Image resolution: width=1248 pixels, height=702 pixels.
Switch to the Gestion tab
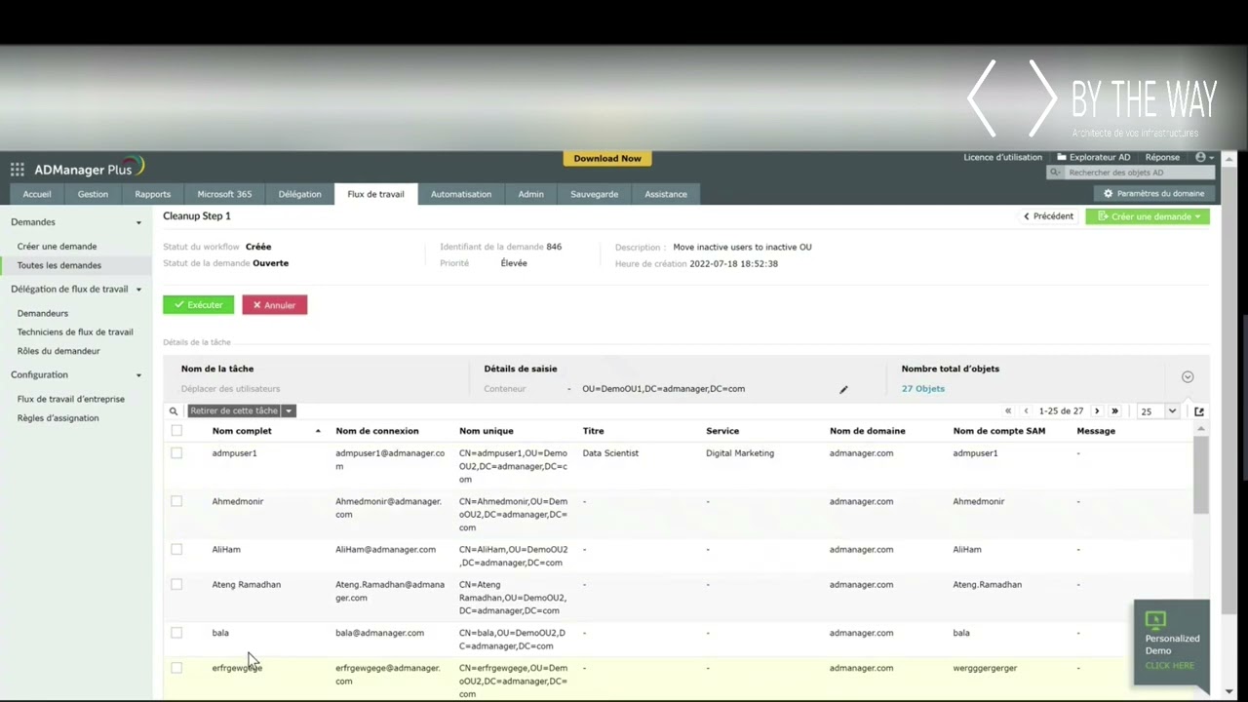click(x=93, y=194)
